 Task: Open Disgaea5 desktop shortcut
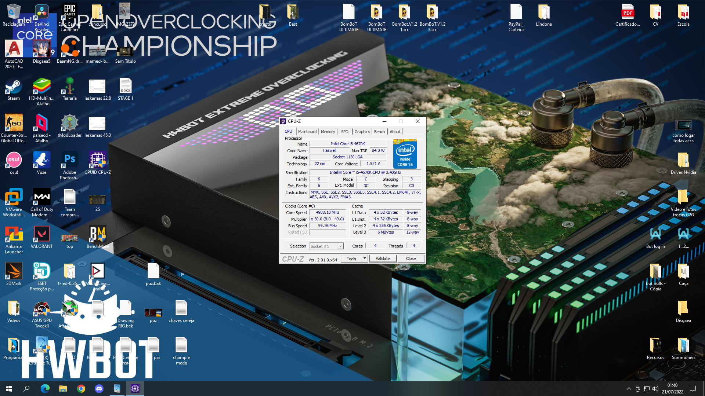click(x=41, y=52)
